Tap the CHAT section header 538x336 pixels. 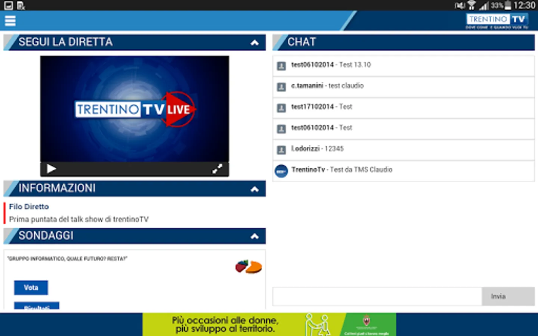click(x=403, y=42)
